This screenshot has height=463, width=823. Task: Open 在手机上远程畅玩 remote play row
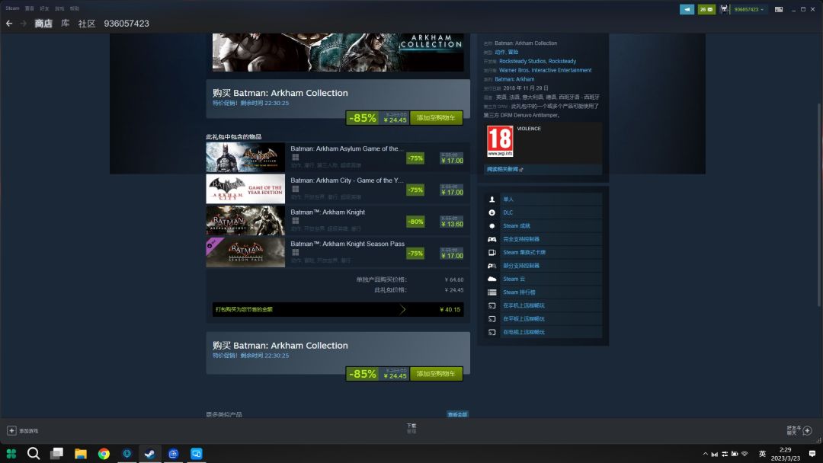(543, 305)
